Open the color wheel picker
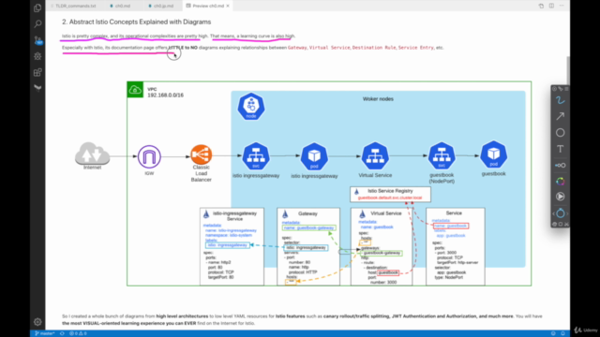The image size is (600, 337). [x=561, y=182]
